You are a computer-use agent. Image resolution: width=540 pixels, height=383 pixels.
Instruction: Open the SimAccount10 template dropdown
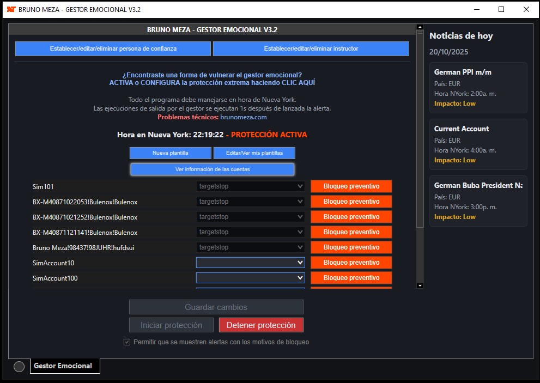click(x=250, y=263)
